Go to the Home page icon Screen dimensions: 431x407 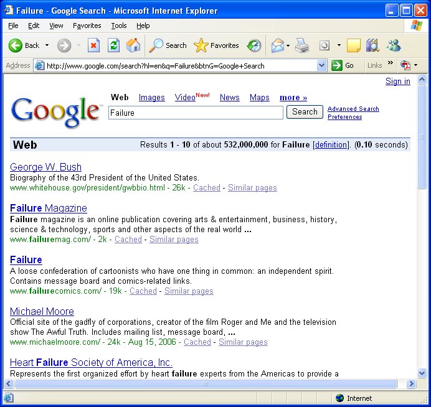(x=133, y=45)
